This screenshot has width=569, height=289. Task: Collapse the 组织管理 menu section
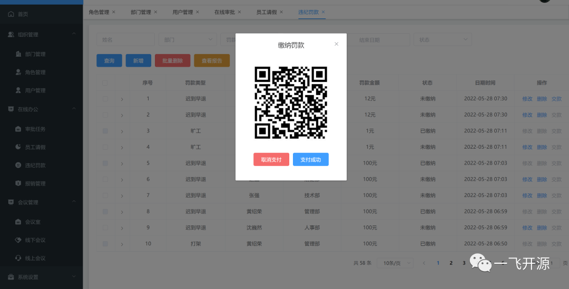coord(74,34)
